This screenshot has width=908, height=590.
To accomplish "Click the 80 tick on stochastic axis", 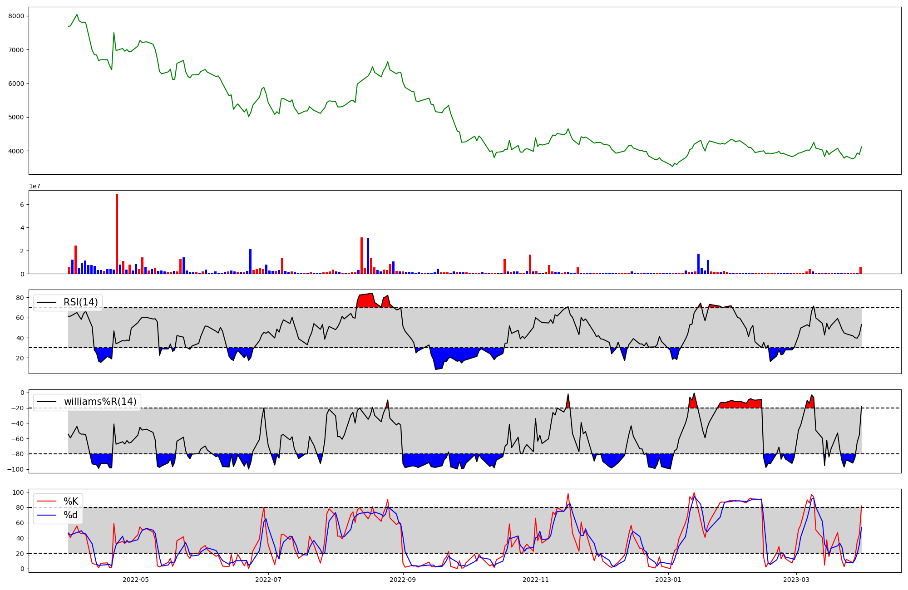I will pos(20,507).
